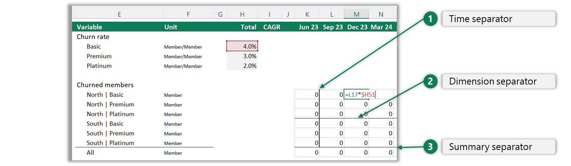Select column M header

[x=356, y=14]
